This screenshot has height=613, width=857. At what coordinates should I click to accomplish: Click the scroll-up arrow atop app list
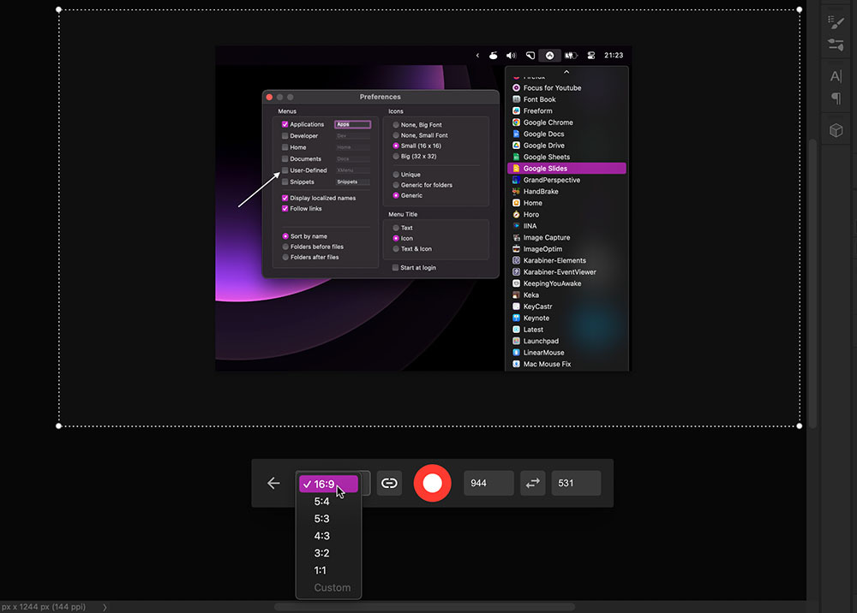point(566,72)
